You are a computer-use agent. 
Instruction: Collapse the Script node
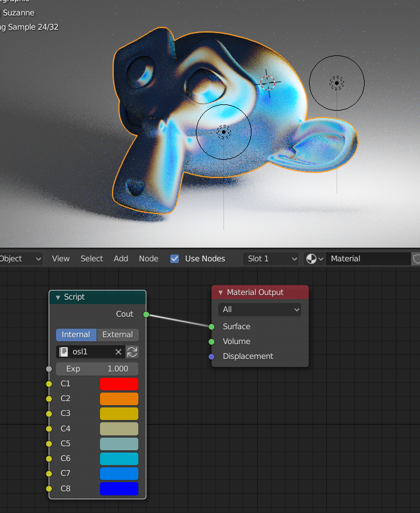58,297
